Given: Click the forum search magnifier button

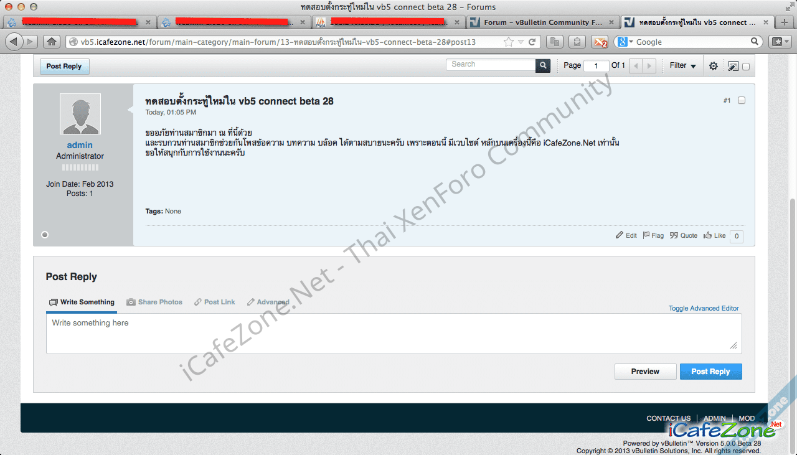Looking at the screenshot, I should (543, 65).
